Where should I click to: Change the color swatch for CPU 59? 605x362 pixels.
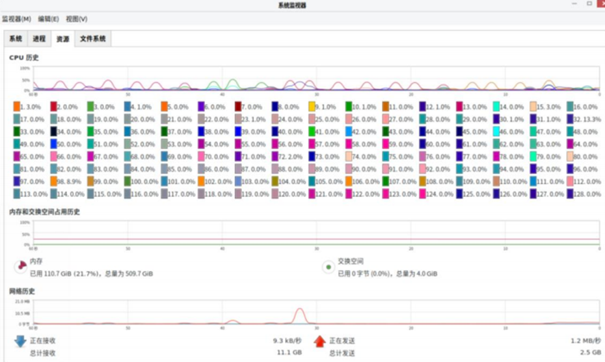pyautogui.click(x=386, y=144)
